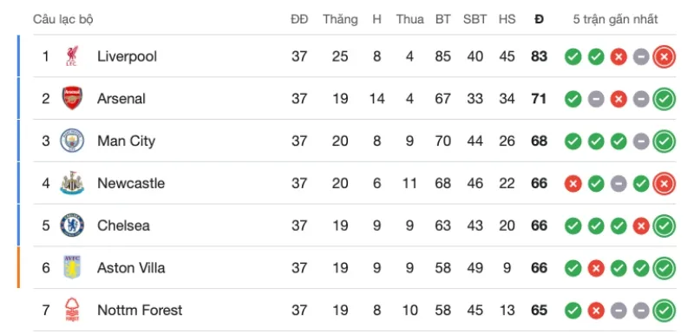This screenshot has width=694, height=334.
Task: Click Arsenal's most recent win icon
Action: click(x=664, y=99)
